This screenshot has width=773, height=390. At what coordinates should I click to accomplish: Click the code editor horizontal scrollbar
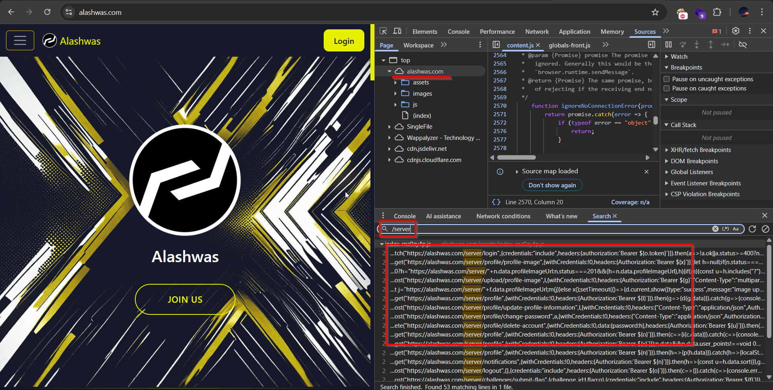coord(516,158)
